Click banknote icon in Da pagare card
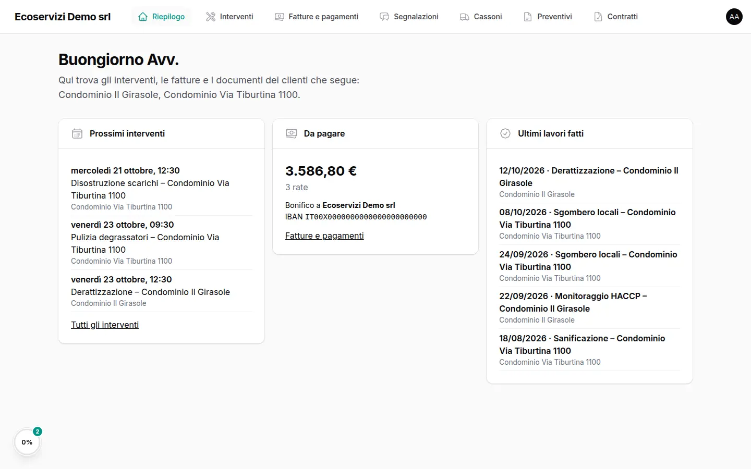 (292, 133)
